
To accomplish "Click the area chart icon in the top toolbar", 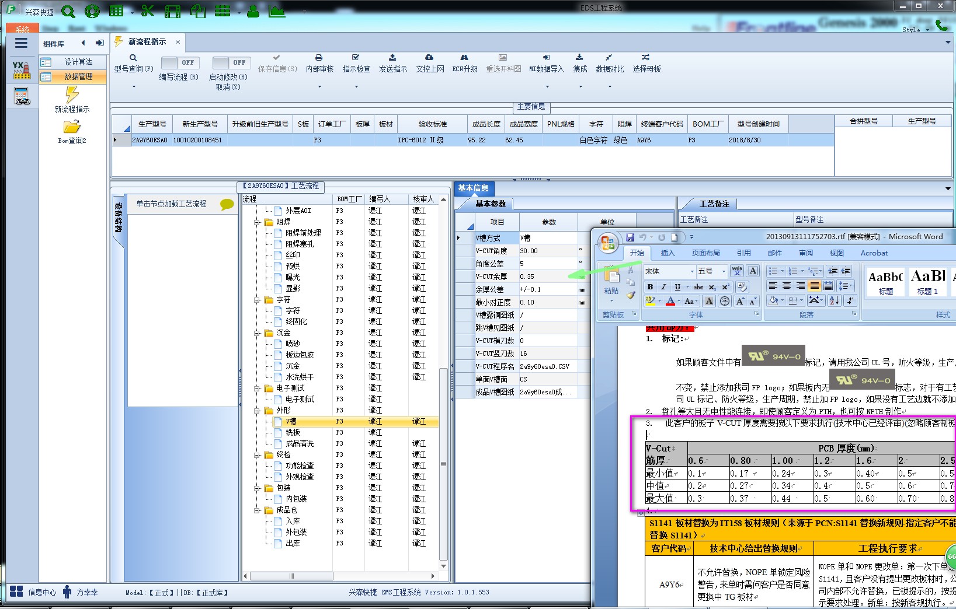I will [277, 10].
